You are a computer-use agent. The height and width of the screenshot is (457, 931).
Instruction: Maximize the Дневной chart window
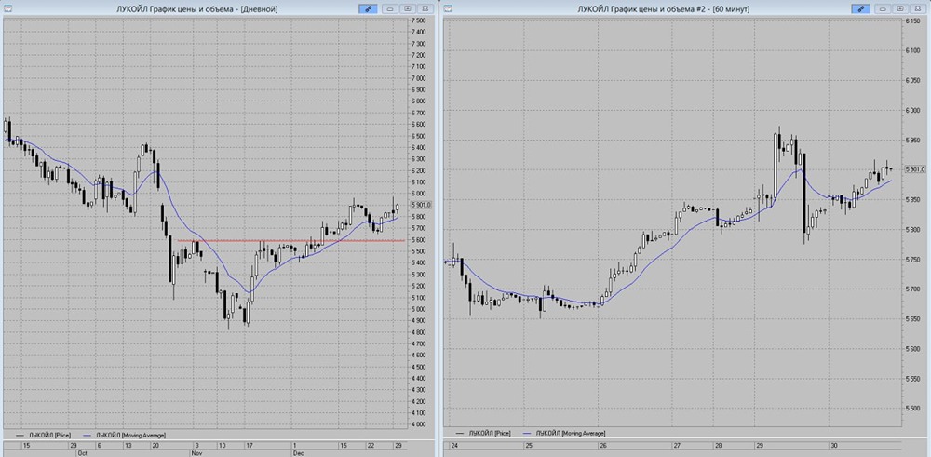(408, 9)
